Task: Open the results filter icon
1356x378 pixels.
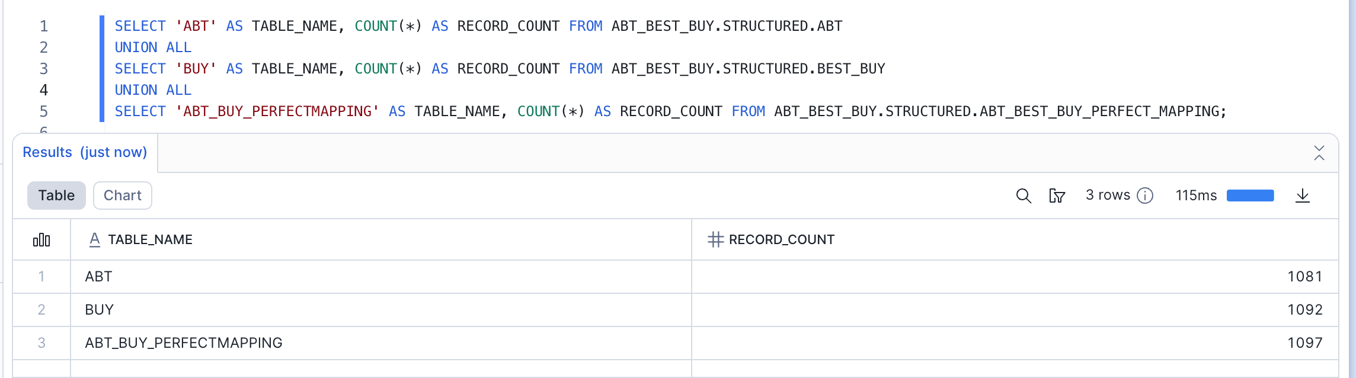Action: click(1057, 196)
